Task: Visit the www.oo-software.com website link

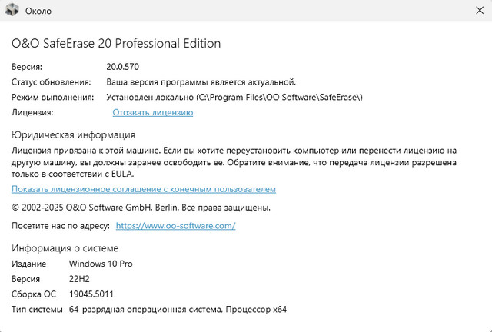Action: (175, 226)
